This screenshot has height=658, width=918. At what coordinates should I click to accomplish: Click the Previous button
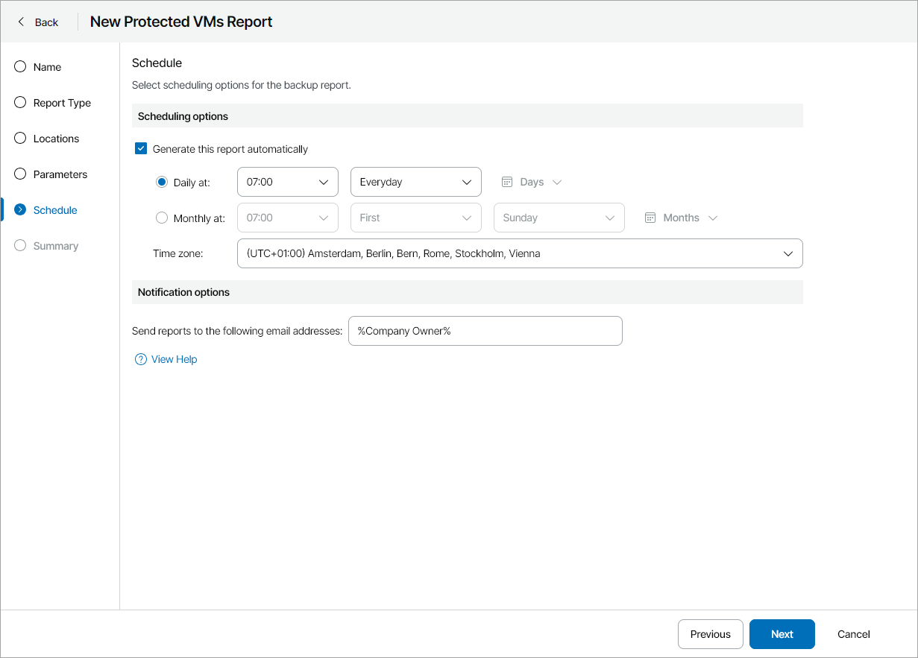pyautogui.click(x=710, y=634)
